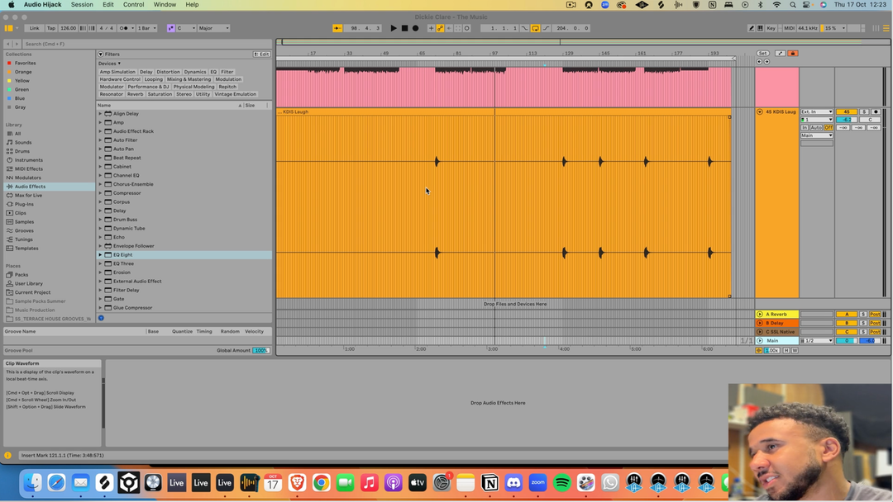Click the Stop button in transport
Image resolution: width=893 pixels, height=502 pixels.
[x=404, y=28]
